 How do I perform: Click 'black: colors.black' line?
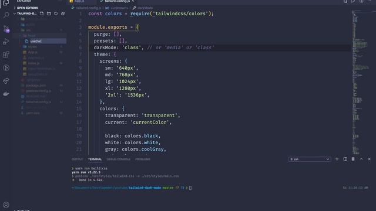pyautogui.click(x=133, y=136)
